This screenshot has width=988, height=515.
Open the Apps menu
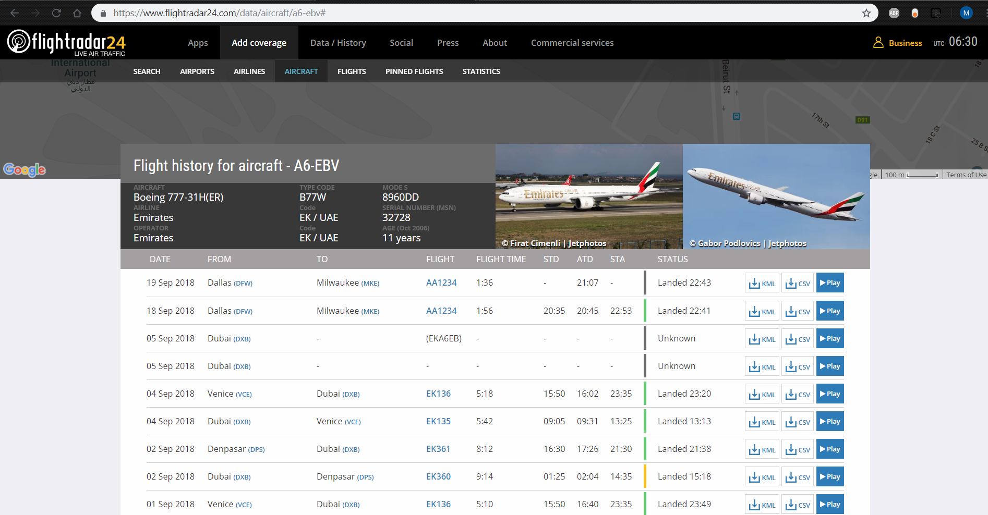pyautogui.click(x=198, y=43)
